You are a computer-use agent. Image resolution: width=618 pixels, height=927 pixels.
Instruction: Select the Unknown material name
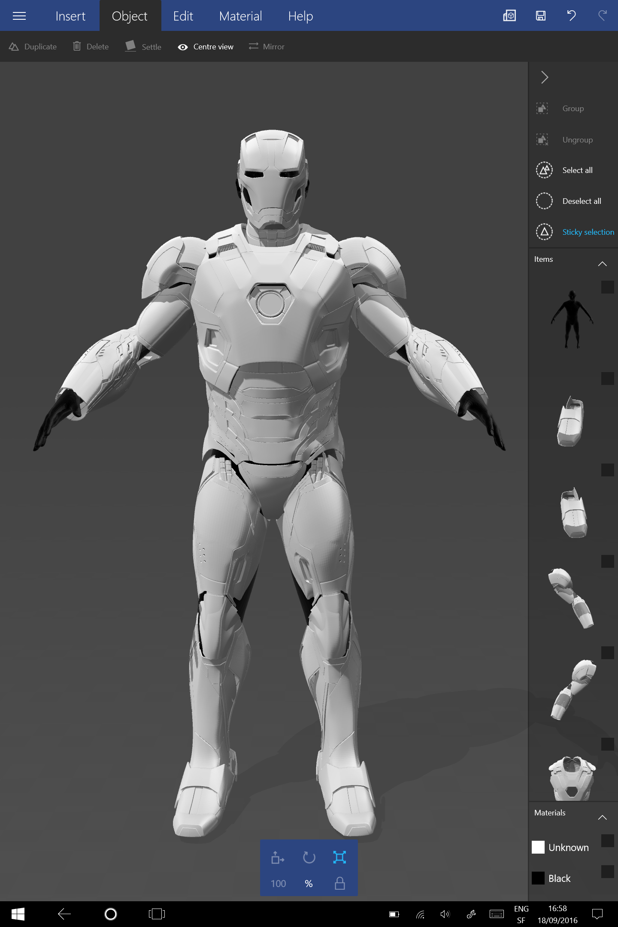[x=569, y=848]
